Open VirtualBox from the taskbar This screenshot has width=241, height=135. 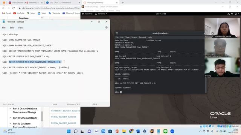pyautogui.click(x=145, y=131)
